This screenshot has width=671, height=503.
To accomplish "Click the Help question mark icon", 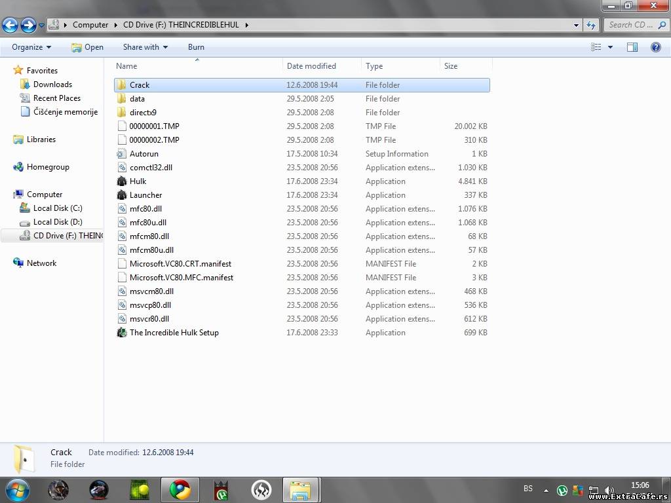I will click(x=655, y=47).
